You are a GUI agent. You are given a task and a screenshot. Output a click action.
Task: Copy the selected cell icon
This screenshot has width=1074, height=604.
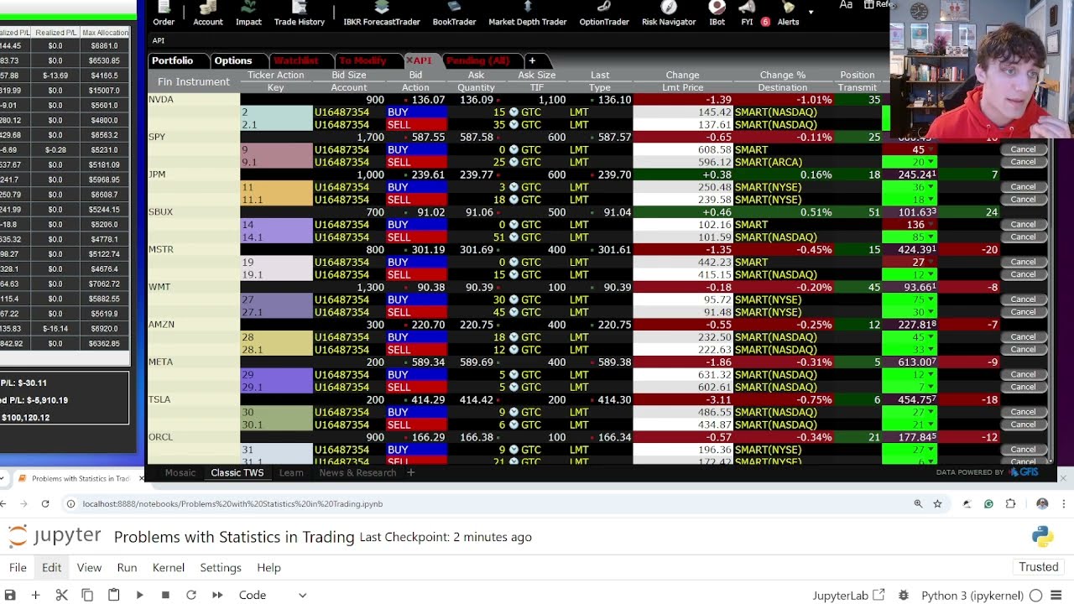click(87, 595)
